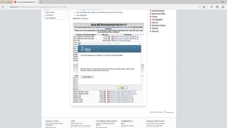227x128 pixels.
Task: Open Java Magazine link in right sidebar
Action: (157, 20)
